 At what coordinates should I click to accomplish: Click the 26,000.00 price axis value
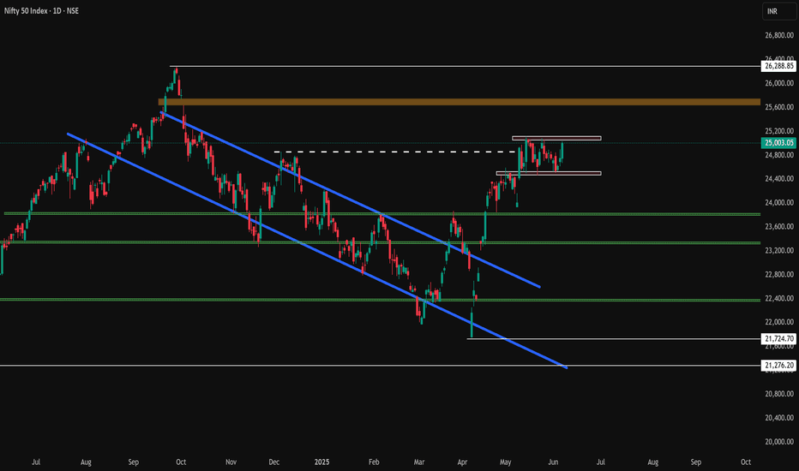779,83
